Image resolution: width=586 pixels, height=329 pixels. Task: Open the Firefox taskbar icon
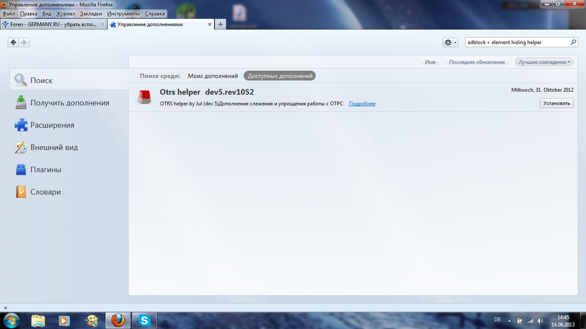(x=117, y=320)
